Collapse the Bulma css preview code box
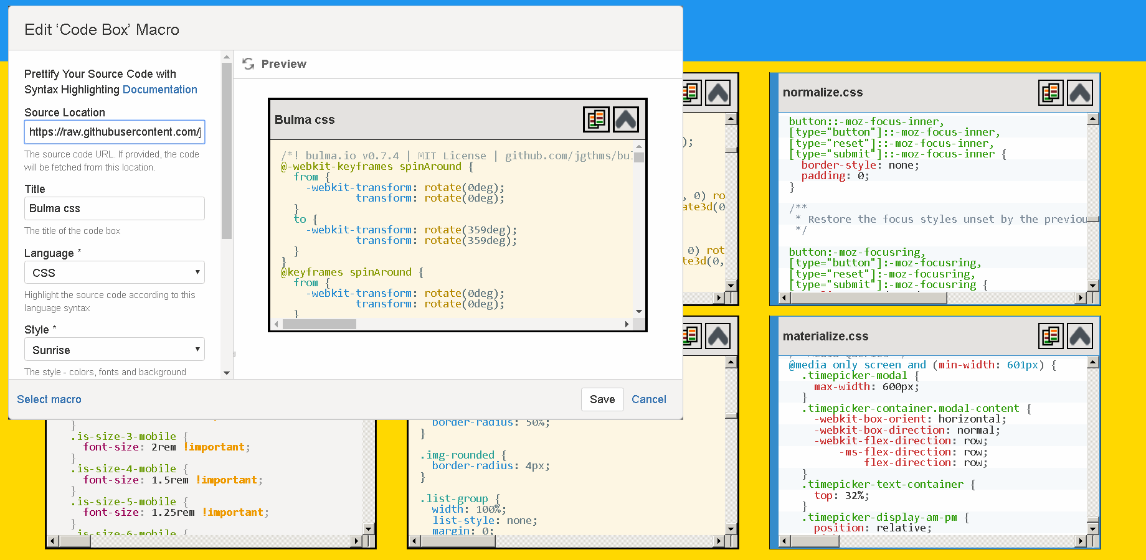 point(626,119)
